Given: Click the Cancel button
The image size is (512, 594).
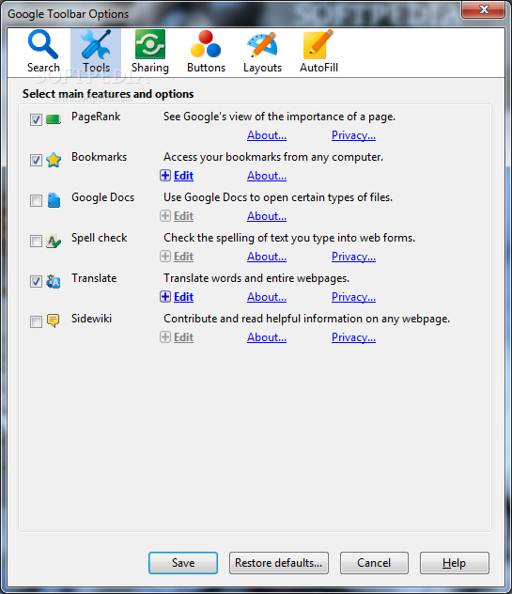Looking at the screenshot, I should [374, 563].
